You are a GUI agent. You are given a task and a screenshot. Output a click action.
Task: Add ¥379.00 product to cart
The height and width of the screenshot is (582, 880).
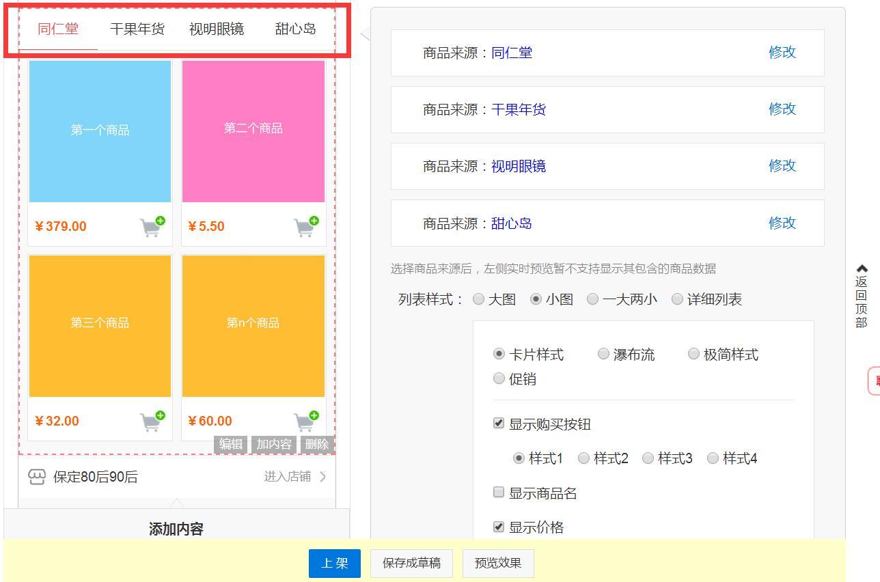point(152,226)
